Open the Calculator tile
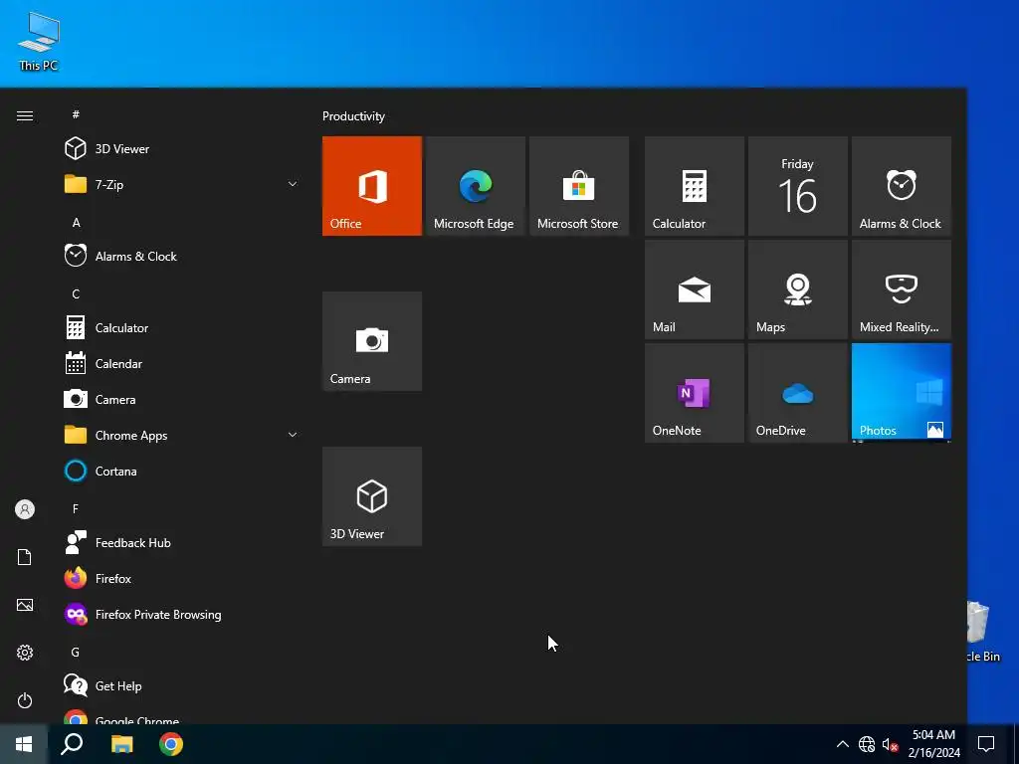 pos(694,186)
